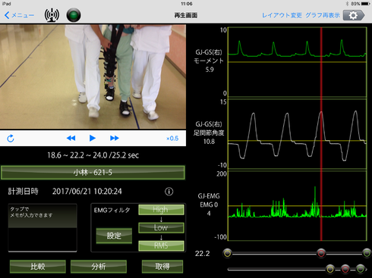The width and height of the screenshot is (372, 278).
Task: Tap the green status indicator light
Action: (74, 15)
